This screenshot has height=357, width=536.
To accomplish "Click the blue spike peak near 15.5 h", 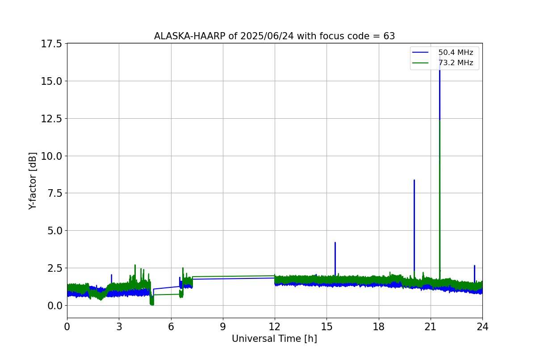I will pos(335,243).
